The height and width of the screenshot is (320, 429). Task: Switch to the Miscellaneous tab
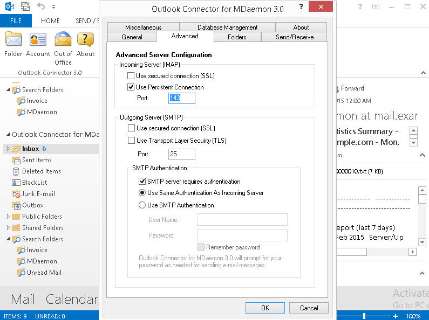pos(144,27)
